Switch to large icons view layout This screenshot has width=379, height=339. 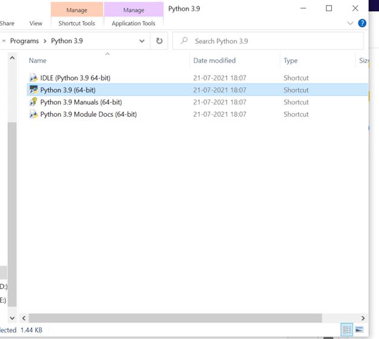[359, 329]
